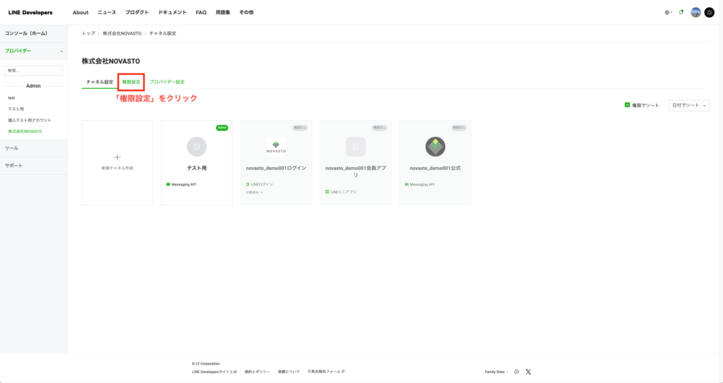The image size is (723, 383).
Task: Open the language globe selector
Action: click(668, 13)
